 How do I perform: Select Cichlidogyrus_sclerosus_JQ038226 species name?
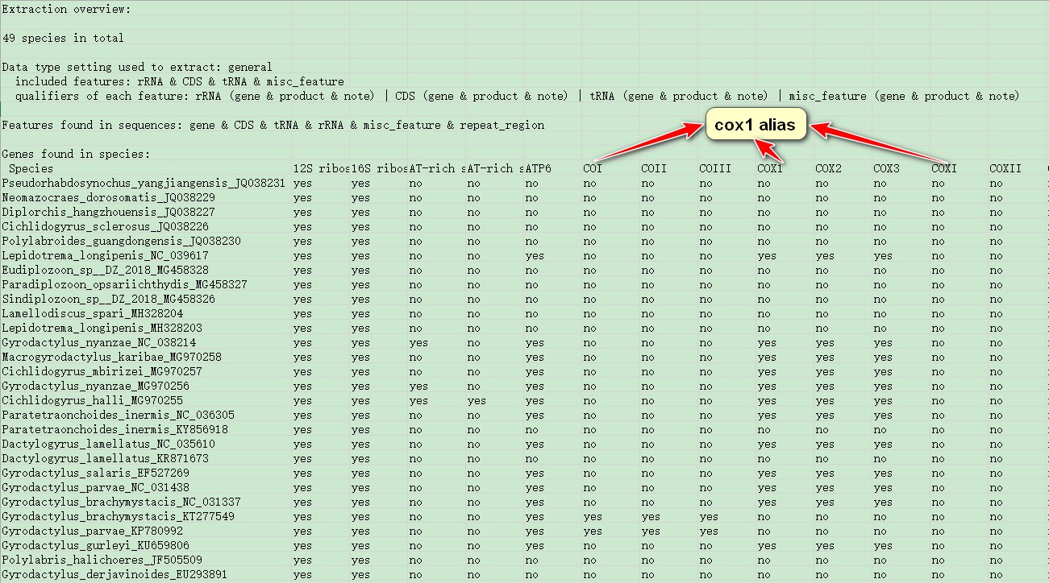click(105, 227)
